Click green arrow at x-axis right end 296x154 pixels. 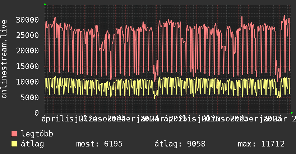[292, 112]
